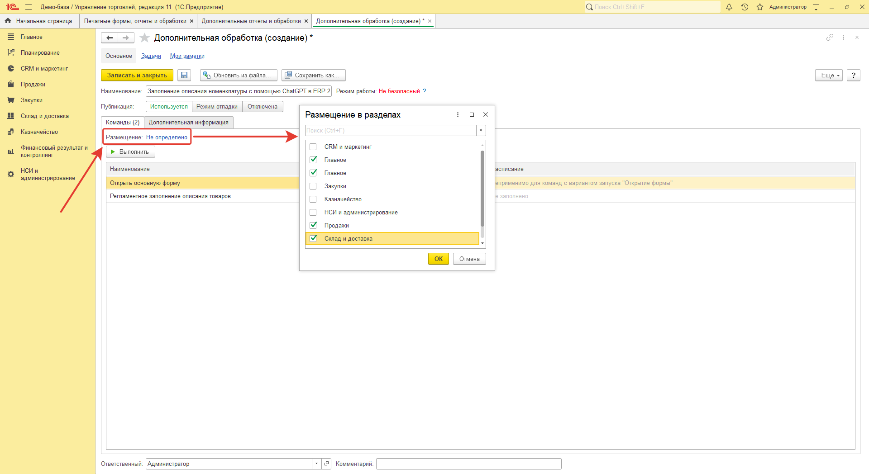Open Ответственный field dropdown arrow
The height and width of the screenshot is (474, 869).
point(316,464)
